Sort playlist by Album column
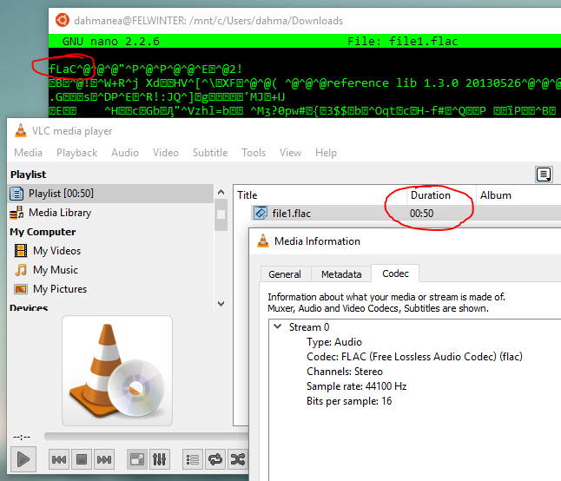Screen dimensions: 561x481 [x=518, y=195]
